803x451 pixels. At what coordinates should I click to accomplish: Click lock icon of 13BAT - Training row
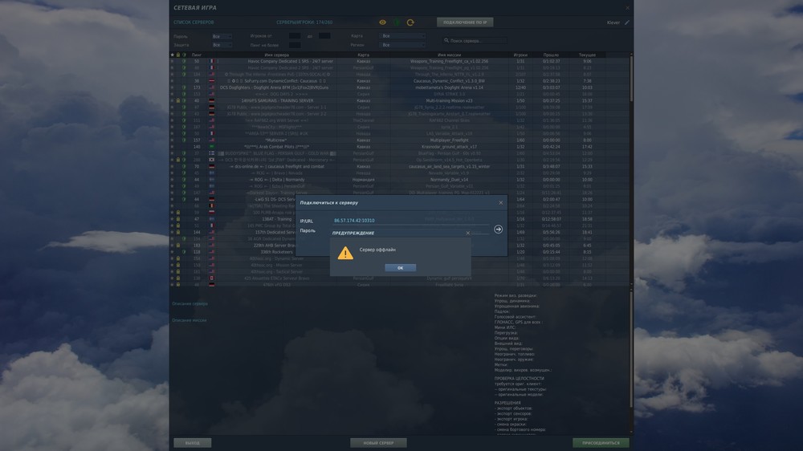178,219
